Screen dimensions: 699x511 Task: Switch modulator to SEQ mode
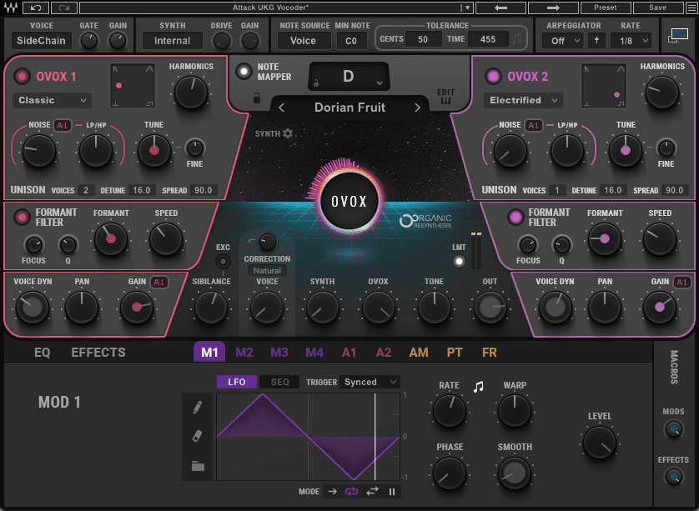(x=280, y=382)
